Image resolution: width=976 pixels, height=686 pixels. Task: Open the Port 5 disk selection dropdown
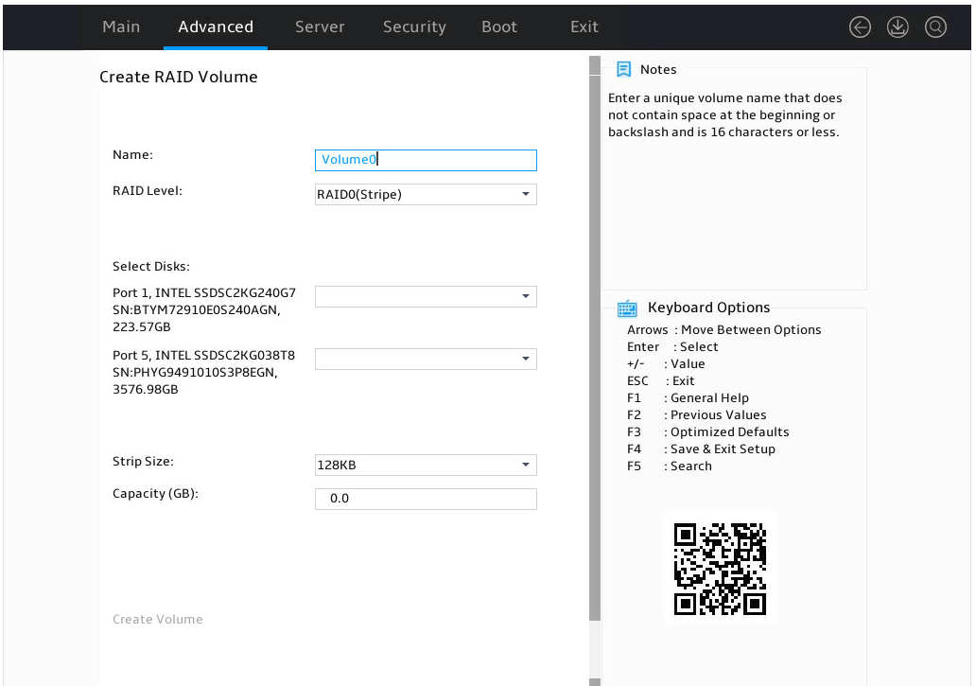tap(426, 359)
